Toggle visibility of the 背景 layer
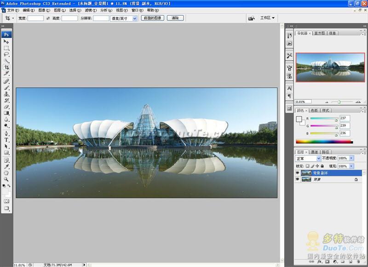The width and height of the screenshot is (368, 267). click(298, 179)
